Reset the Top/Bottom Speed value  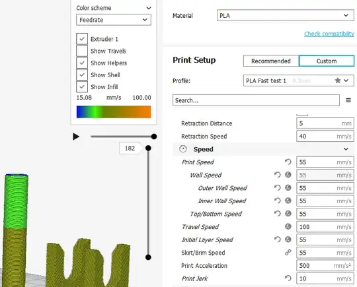(x=277, y=214)
